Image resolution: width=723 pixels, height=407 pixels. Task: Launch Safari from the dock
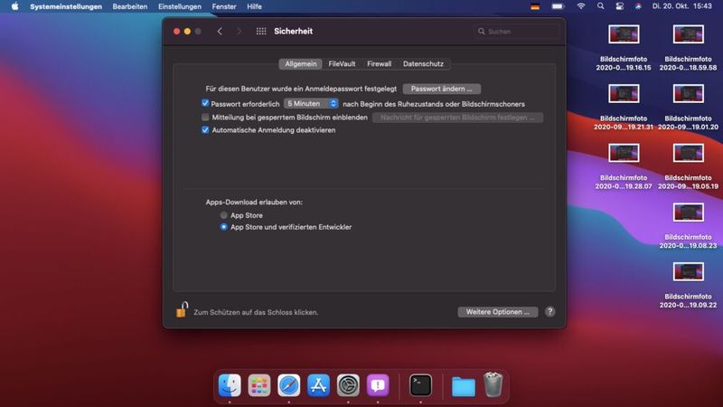288,385
